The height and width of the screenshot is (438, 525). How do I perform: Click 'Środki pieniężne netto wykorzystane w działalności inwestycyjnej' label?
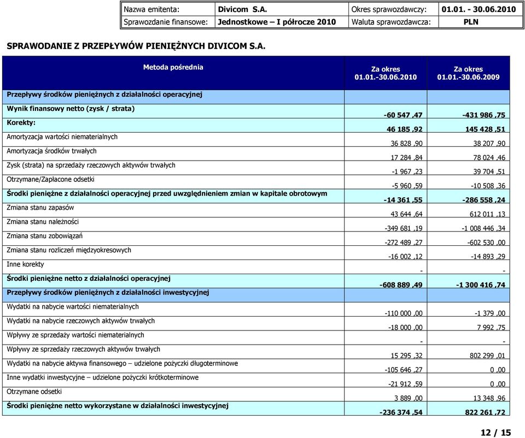coord(118,406)
